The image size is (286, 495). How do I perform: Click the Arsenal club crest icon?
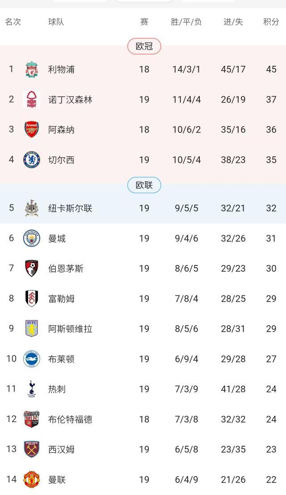coord(32,129)
